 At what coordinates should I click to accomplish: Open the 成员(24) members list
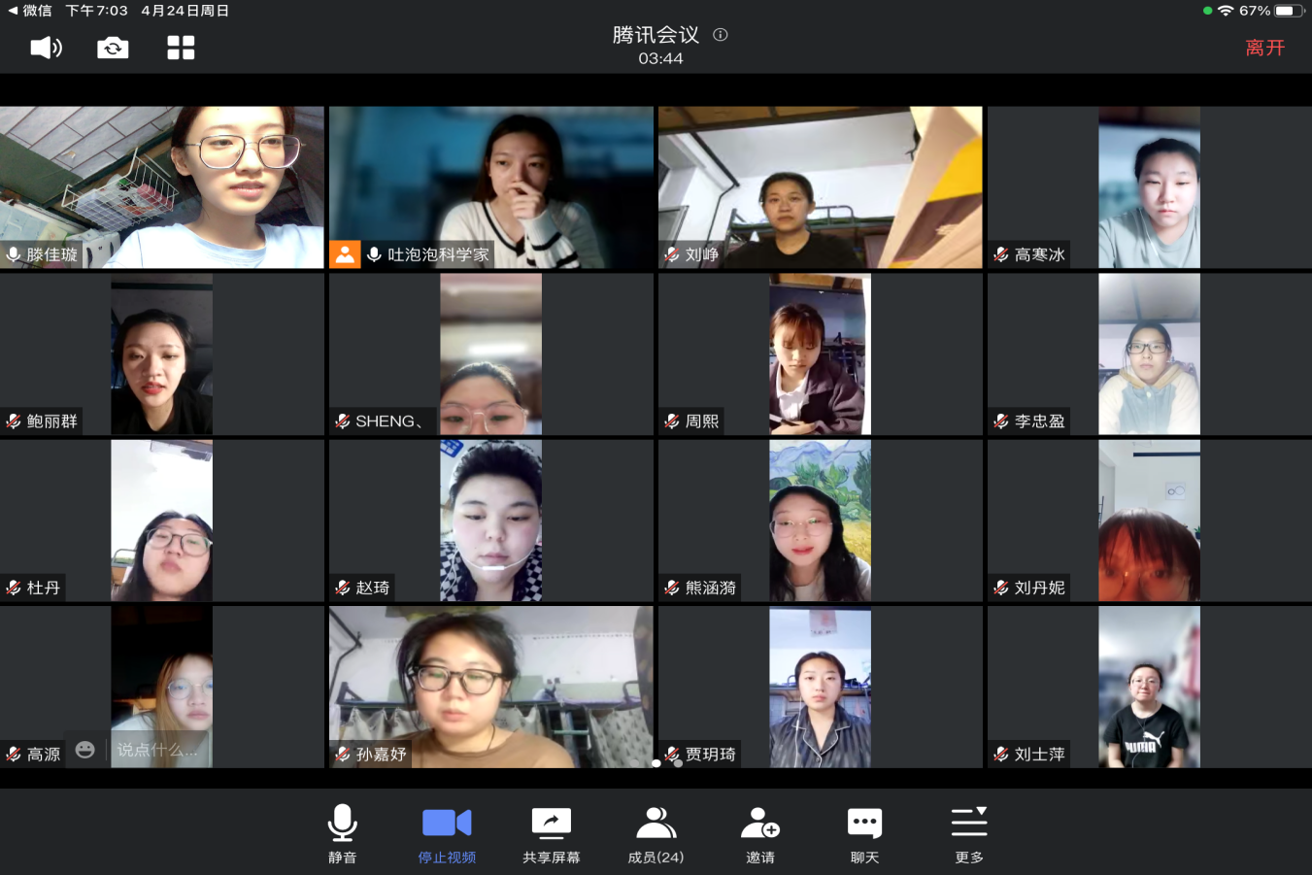pos(656,834)
